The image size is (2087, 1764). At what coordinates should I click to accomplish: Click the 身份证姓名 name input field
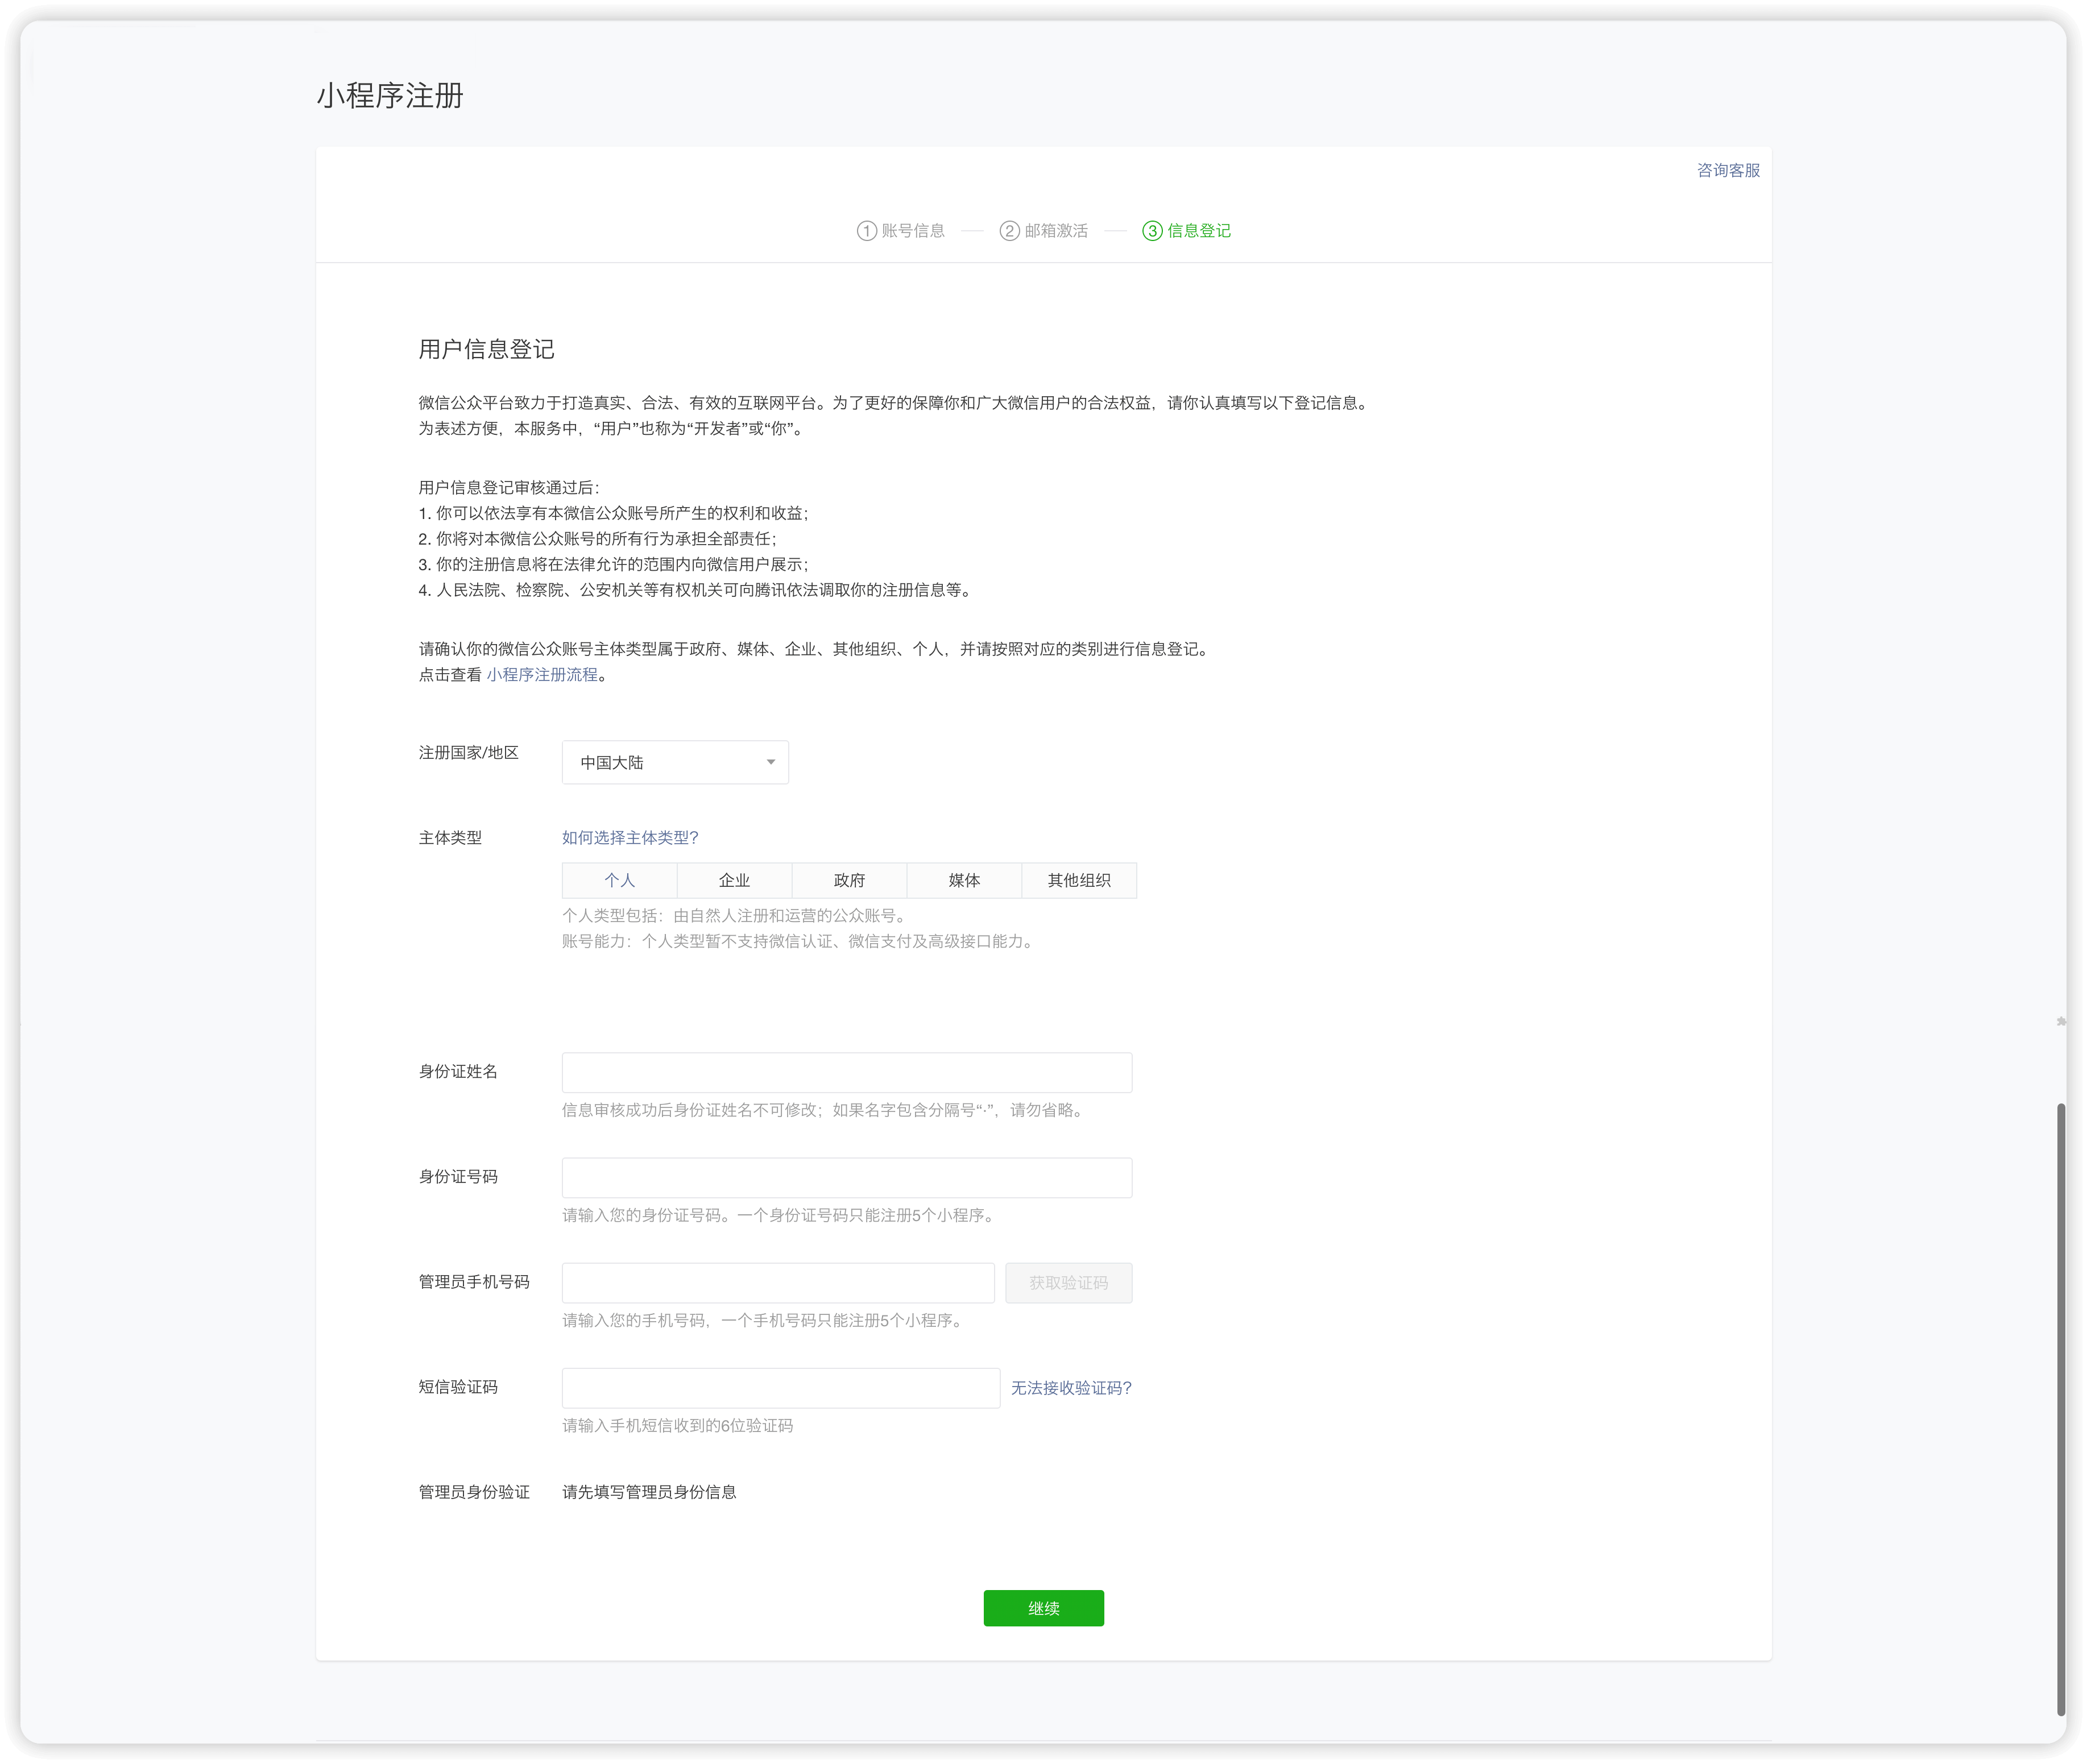(x=846, y=1071)
